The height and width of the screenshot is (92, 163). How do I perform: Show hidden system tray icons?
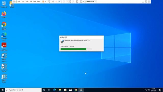point(144,90)
